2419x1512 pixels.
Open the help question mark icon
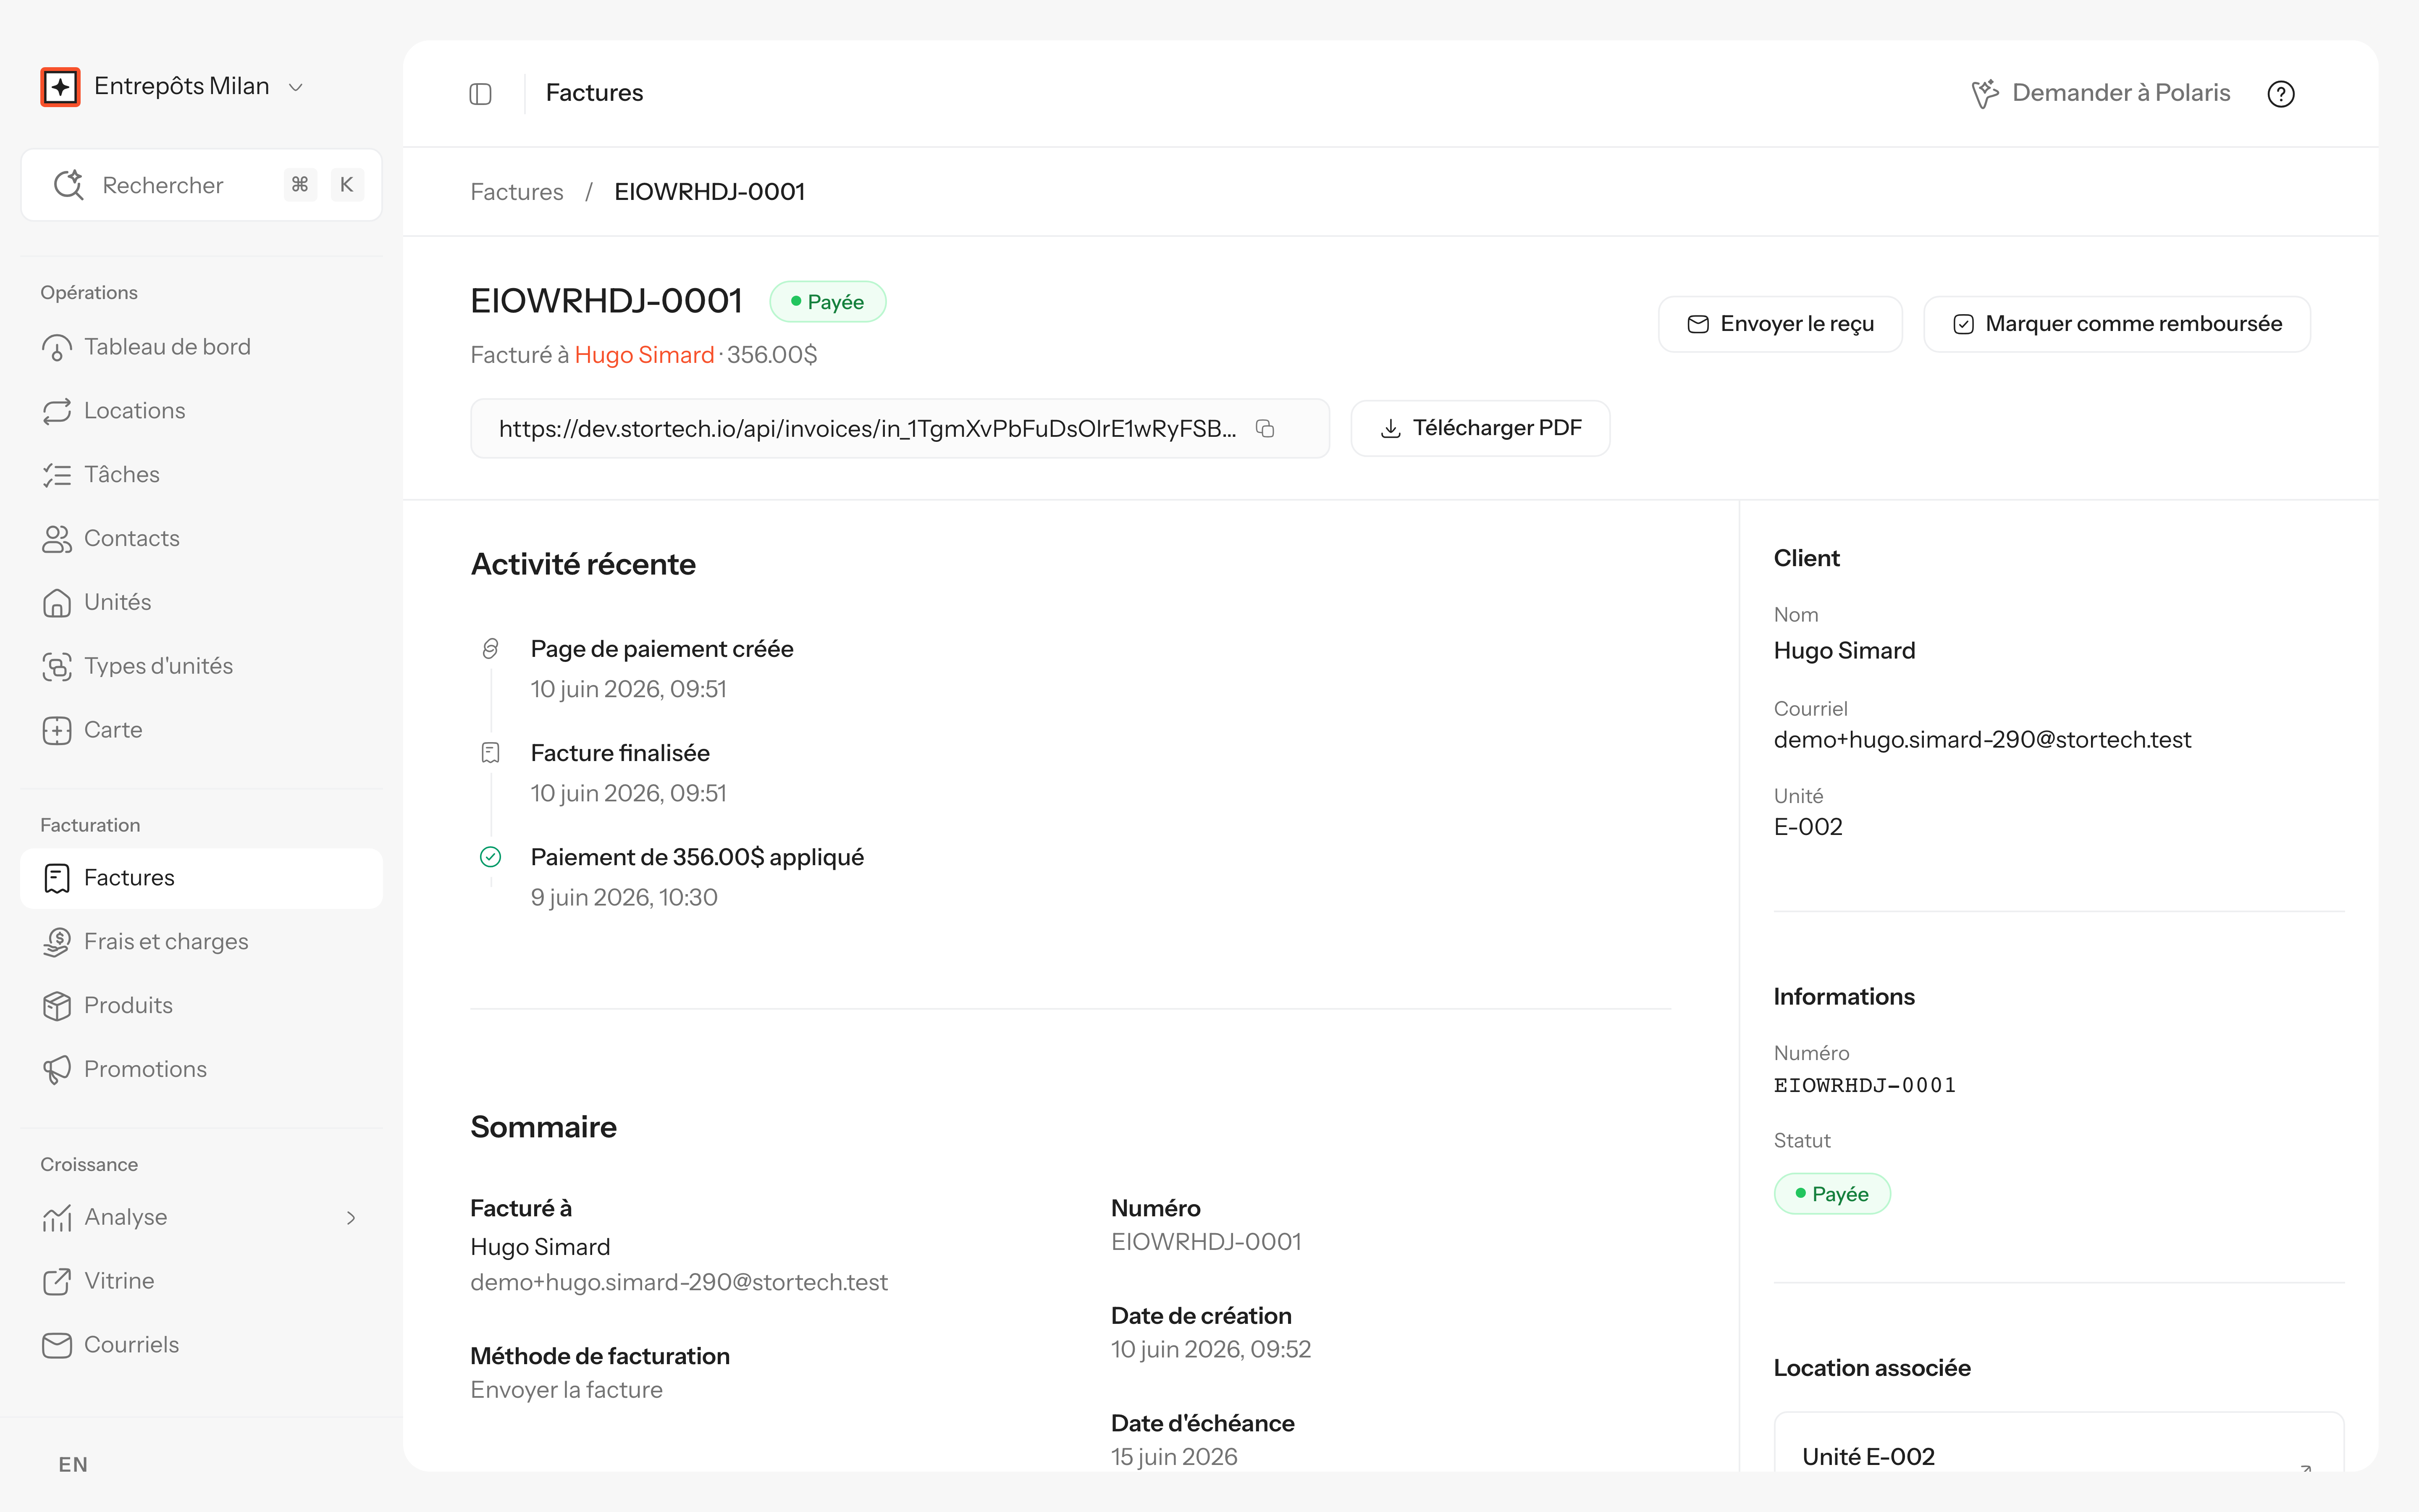(2281, 94)
